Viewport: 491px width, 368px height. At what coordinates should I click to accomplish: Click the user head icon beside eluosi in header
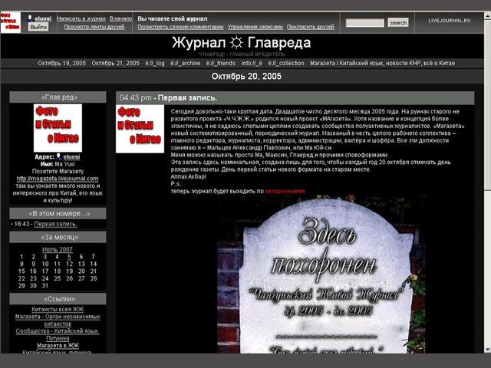[x=30, y=18]
